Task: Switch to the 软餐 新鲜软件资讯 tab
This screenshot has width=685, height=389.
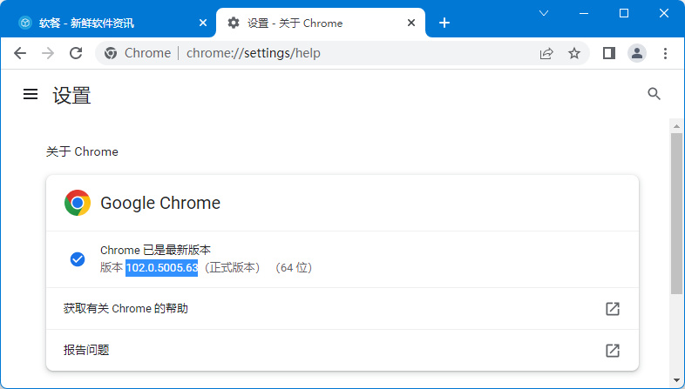Action: [x=105, y=23]
